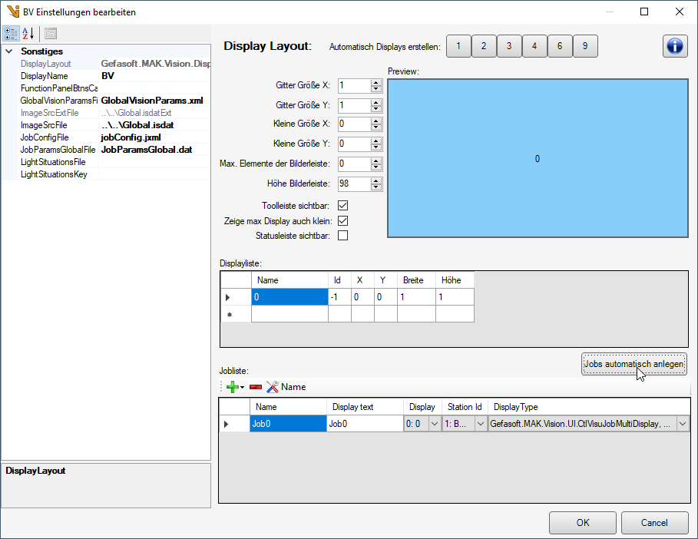Click the Gitter Größe X input field
Screen dimensions: 698x539
(354, 85)
